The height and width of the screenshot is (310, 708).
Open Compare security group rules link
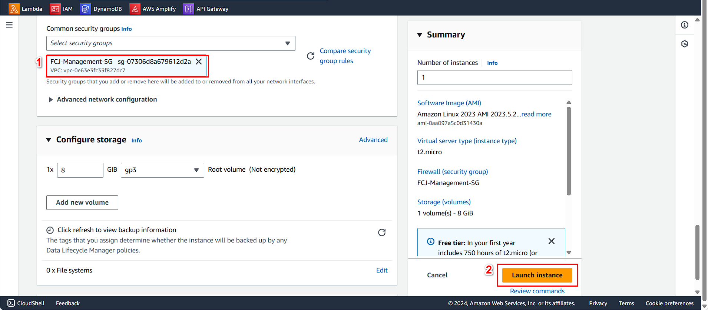tap(345, 56)
